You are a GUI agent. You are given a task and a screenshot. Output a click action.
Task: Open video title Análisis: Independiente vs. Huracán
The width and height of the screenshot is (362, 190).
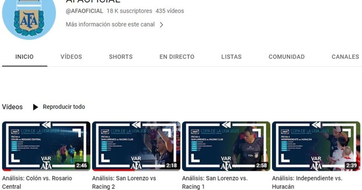pos(307,182)
